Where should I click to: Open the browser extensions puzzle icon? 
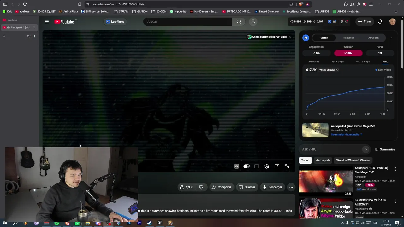pos(346,4)
